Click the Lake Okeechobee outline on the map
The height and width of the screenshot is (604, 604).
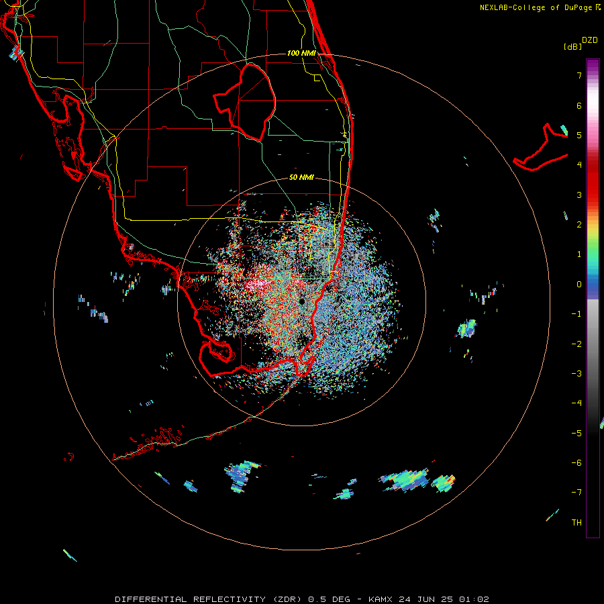point(244,103)
